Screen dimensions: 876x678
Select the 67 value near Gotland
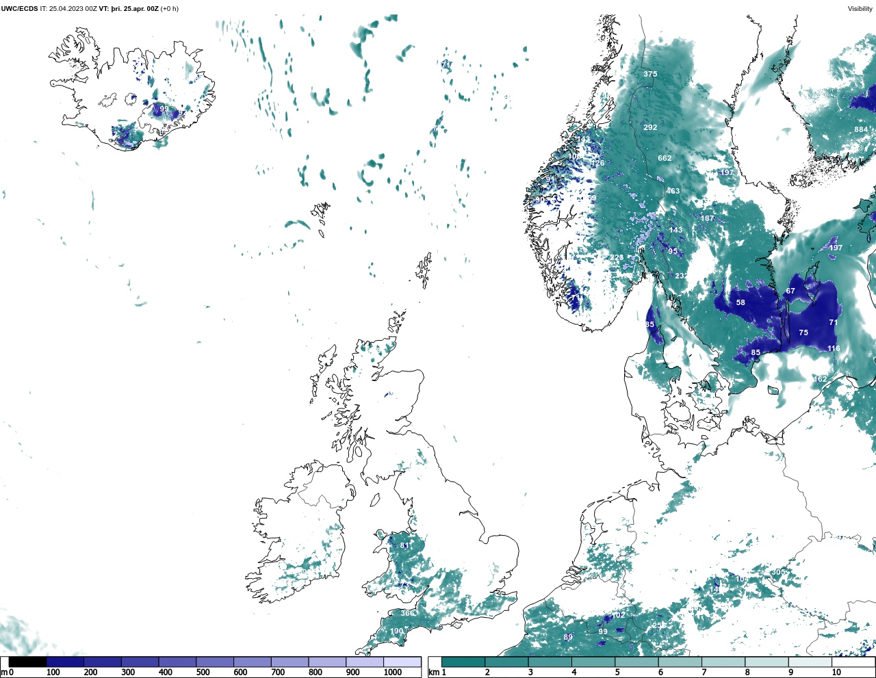coord(790,291)
